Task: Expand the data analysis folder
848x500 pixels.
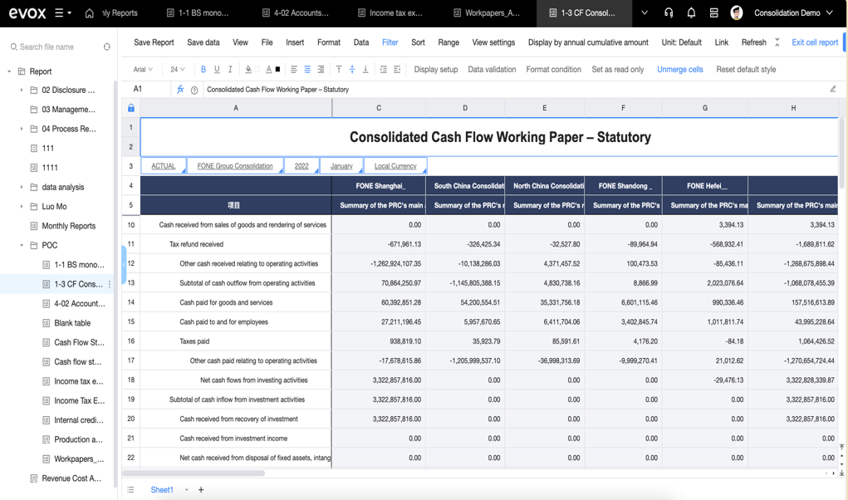Action: click(x=21, y=187)
